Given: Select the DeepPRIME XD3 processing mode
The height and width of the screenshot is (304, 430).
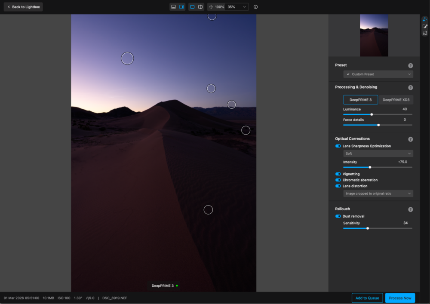Looking at the screenshot, I should click(x=396, y=100).
